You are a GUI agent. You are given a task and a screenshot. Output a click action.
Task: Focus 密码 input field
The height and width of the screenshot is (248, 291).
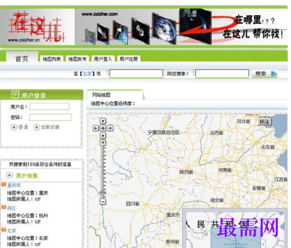click(51, 117)
